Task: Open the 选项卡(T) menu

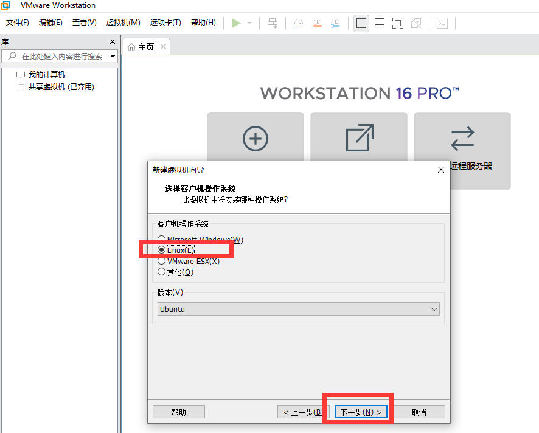Action: click(165, 23)
